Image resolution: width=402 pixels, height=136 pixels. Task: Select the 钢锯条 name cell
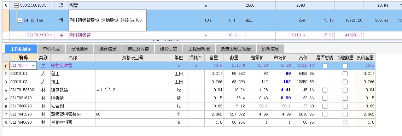(72, 98)
